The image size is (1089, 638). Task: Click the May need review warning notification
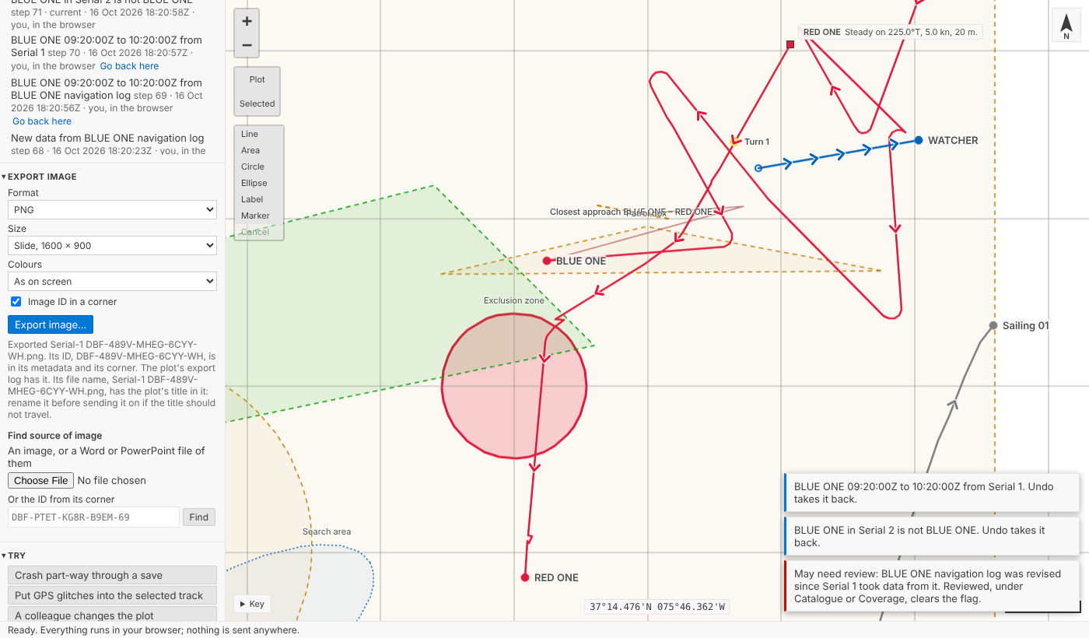click(x=932, y=586)
